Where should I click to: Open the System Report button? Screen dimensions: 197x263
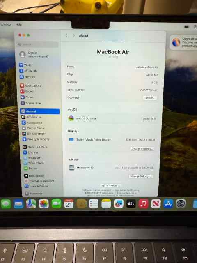[x=111, y=185]
